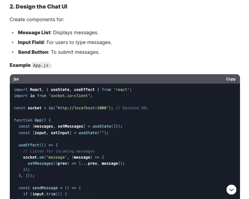Select the bold "Input Field" bullet text
The height and width of the screenshot is (199, 249).
pos(31,42)
